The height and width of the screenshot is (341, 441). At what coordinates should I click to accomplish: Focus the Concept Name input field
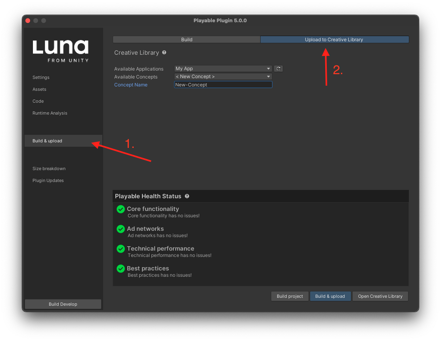[x=223, y=84]
